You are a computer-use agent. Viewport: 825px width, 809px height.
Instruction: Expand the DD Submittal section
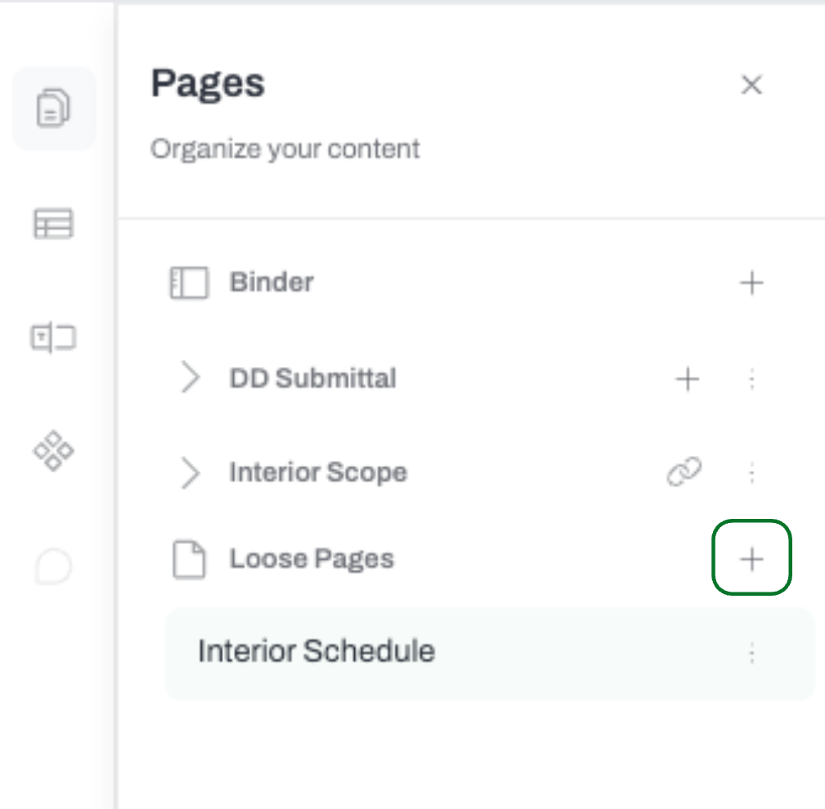(x=190, y=378)
